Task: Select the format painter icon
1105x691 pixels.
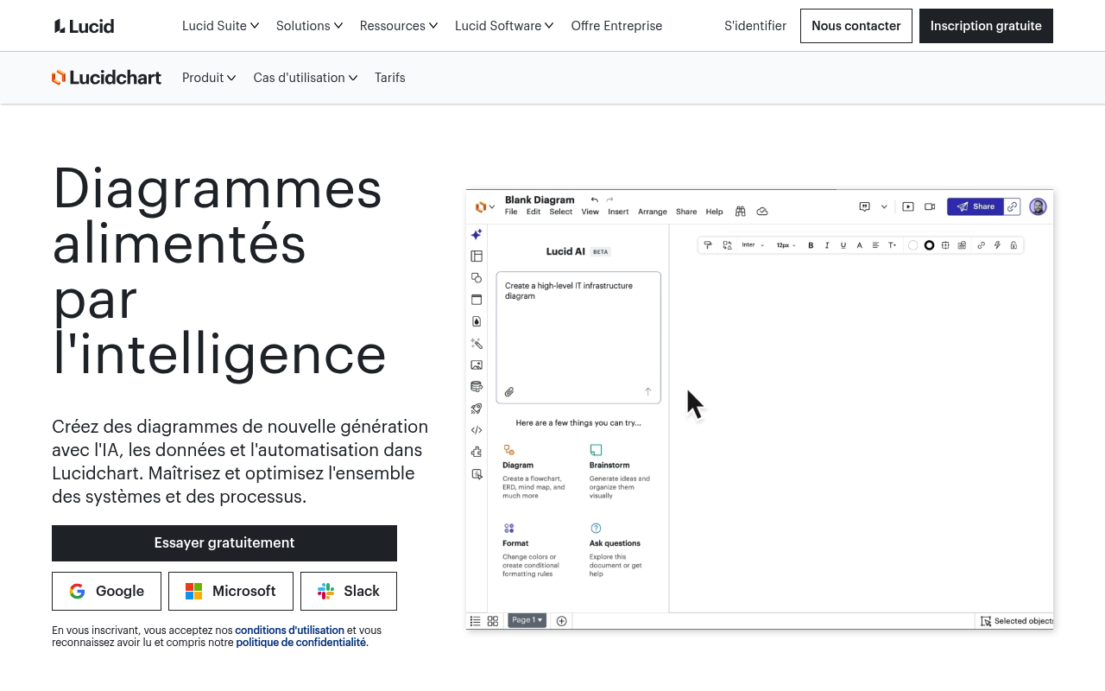Action: [708, 245]
